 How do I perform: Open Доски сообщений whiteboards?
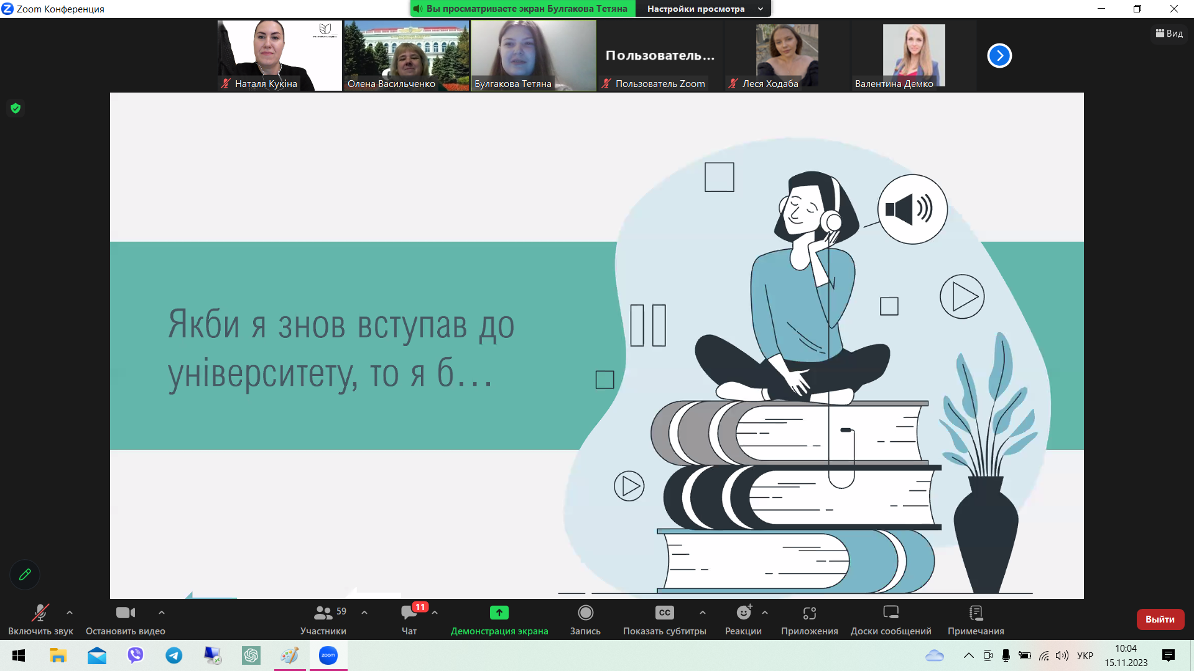[x=891, y=613]
